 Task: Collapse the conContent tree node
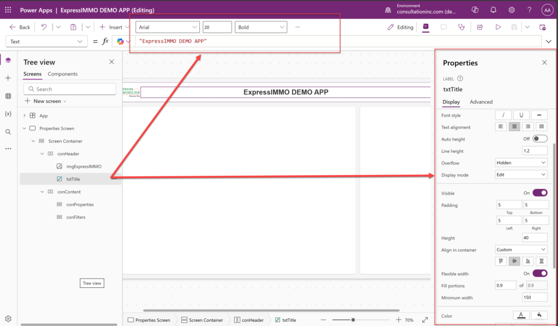point(42,192)
